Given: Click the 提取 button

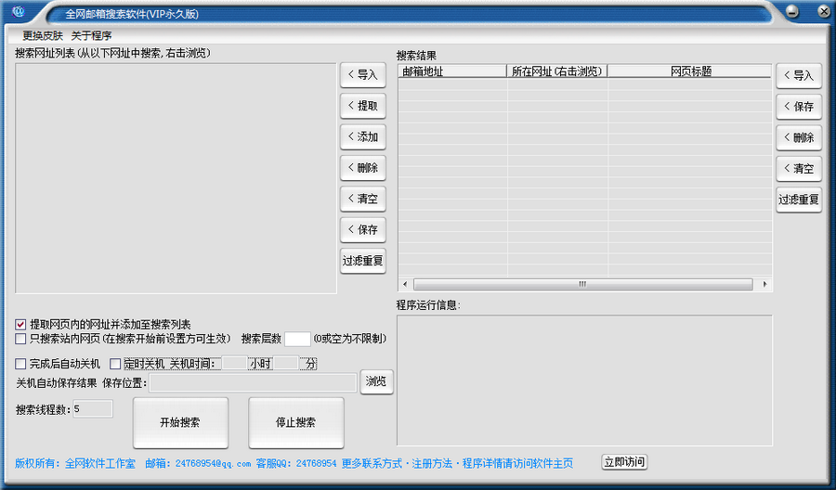Looking at the screenshot, I should 363,106.
